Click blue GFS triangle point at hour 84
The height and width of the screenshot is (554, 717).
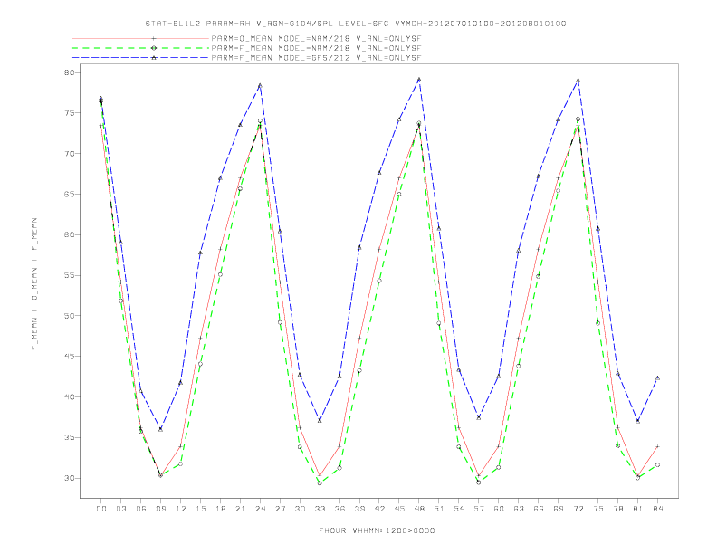coord(657,378)
